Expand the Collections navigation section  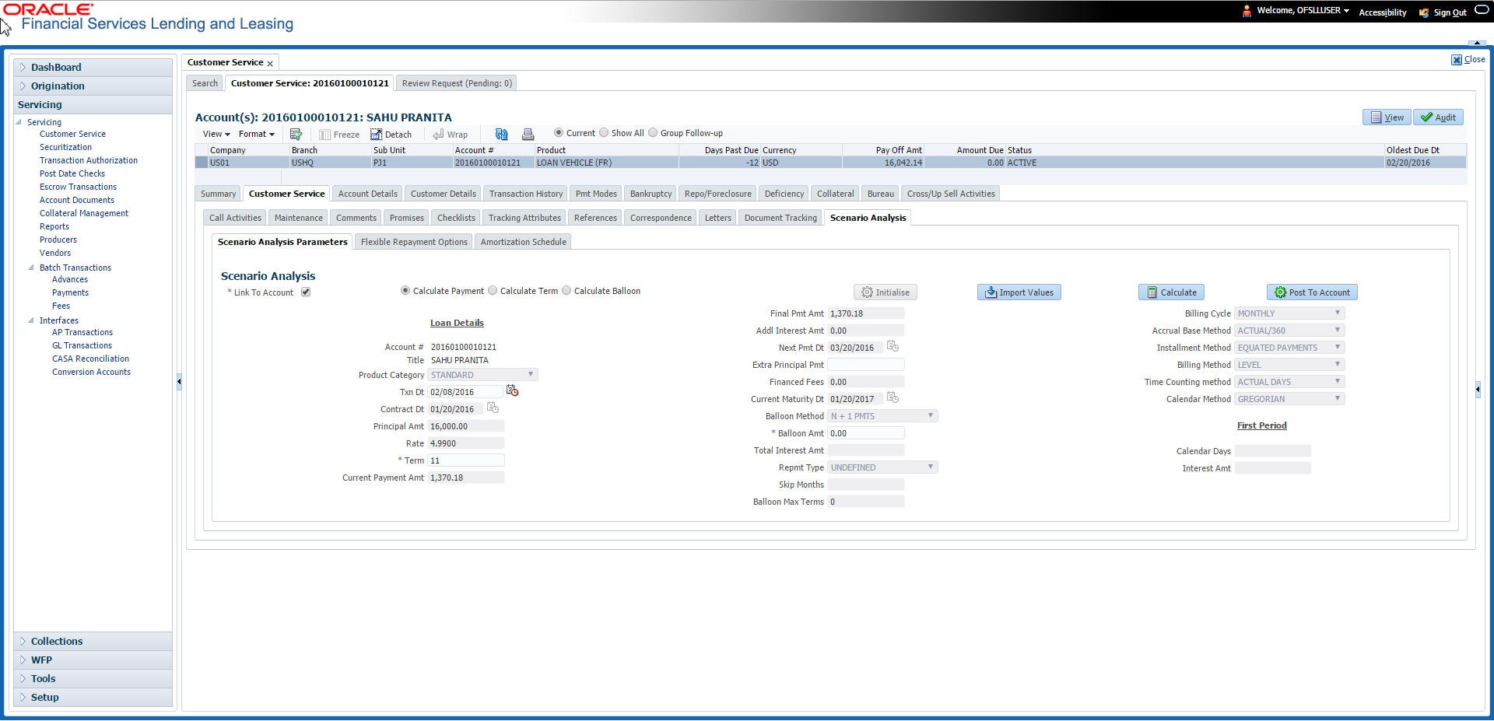click(93, 642)
